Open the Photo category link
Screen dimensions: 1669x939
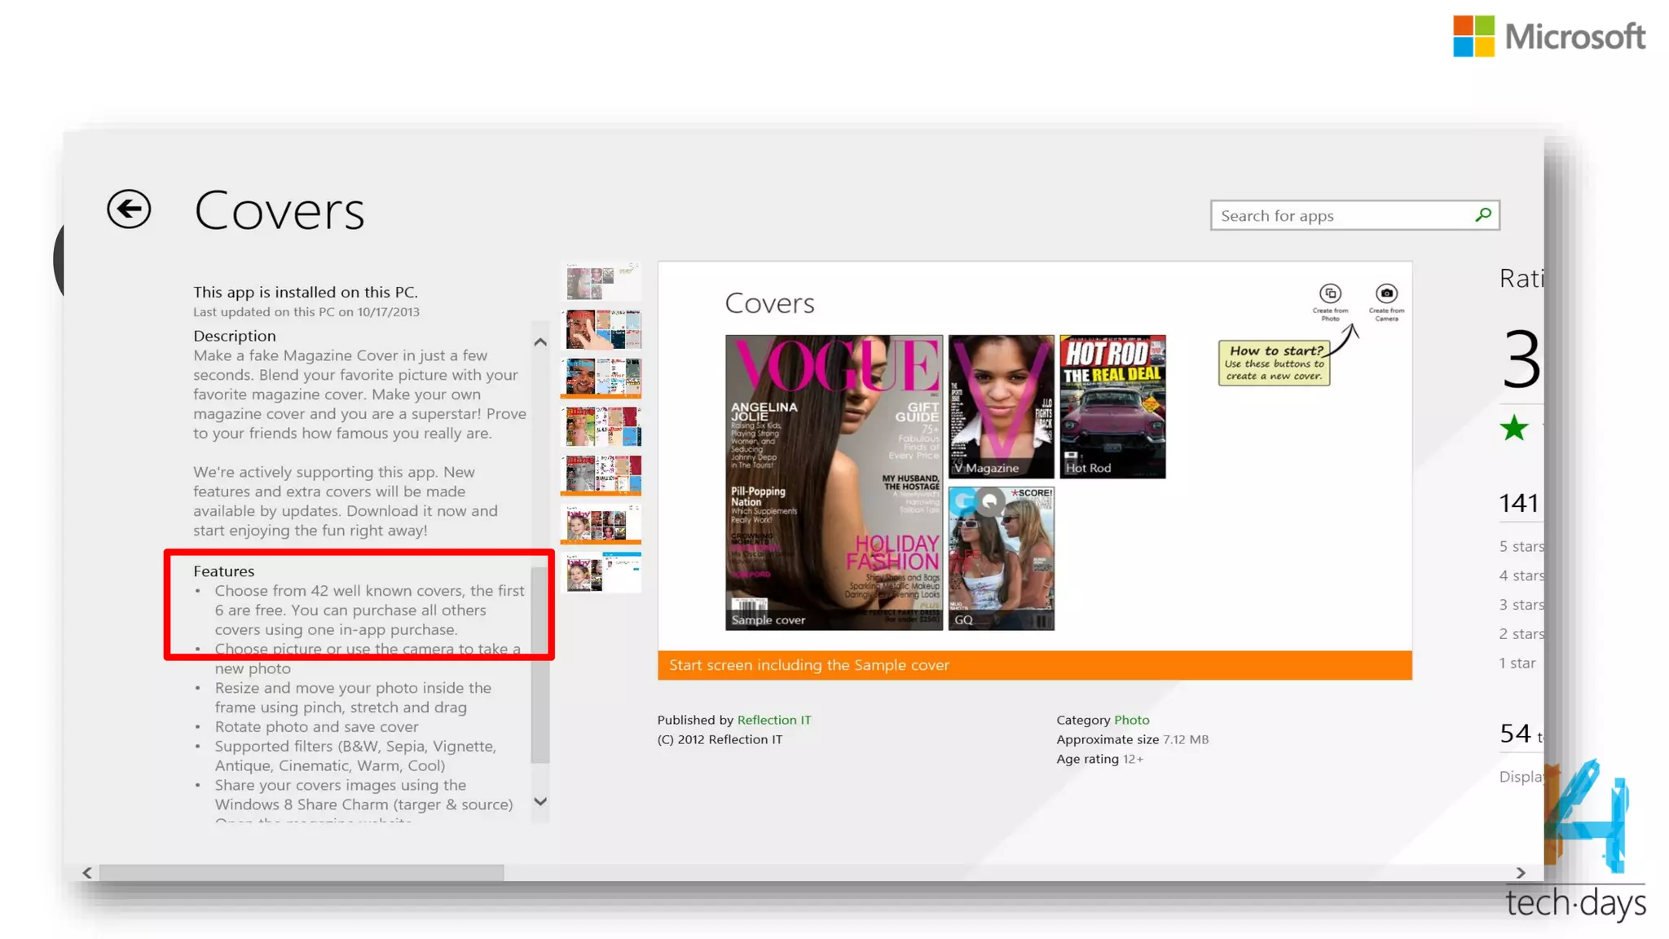(x=1131, y=720)
